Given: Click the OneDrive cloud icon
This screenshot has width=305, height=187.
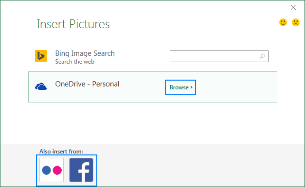Looking at the screenshot, I should pyautogui.click(x=41, y=86).
